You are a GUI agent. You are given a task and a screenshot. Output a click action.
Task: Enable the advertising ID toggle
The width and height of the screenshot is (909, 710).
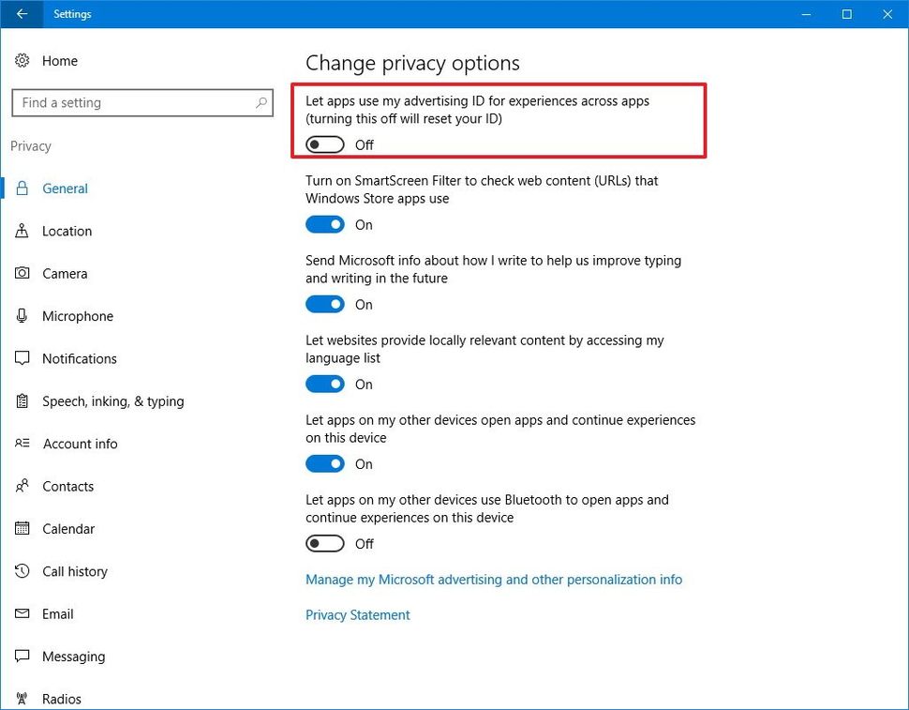pos(324,144)
